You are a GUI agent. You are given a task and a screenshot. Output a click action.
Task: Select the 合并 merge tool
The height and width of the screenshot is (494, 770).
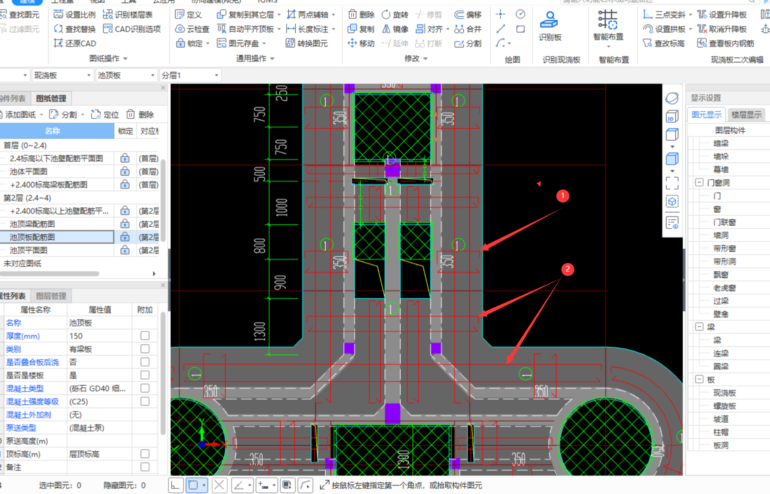[468, 29]
